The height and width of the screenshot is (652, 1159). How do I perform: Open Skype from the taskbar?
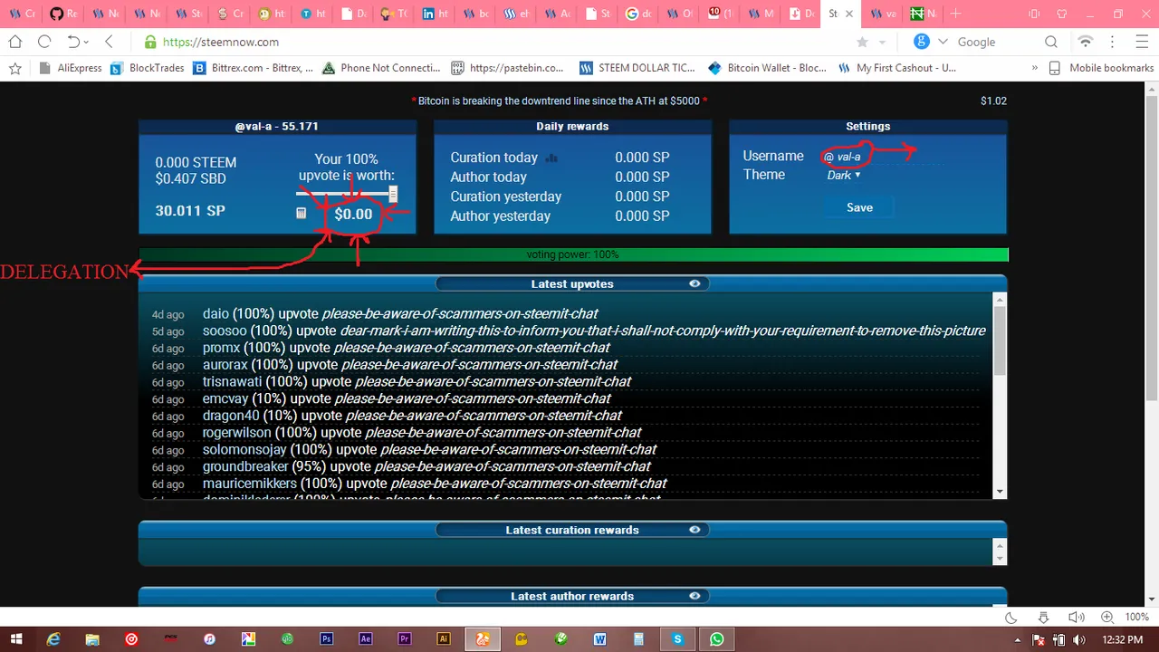pos(677,639)
